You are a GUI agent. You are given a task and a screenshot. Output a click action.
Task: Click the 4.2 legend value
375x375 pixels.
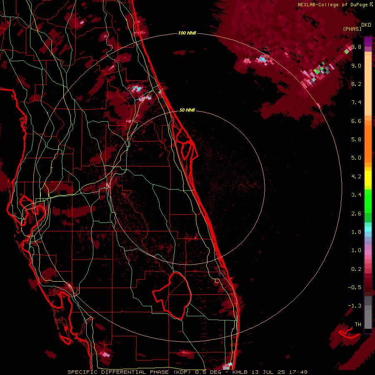click(356, 177)
